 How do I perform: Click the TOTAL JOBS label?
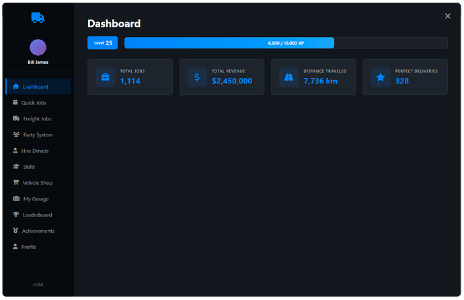point(132,71)
